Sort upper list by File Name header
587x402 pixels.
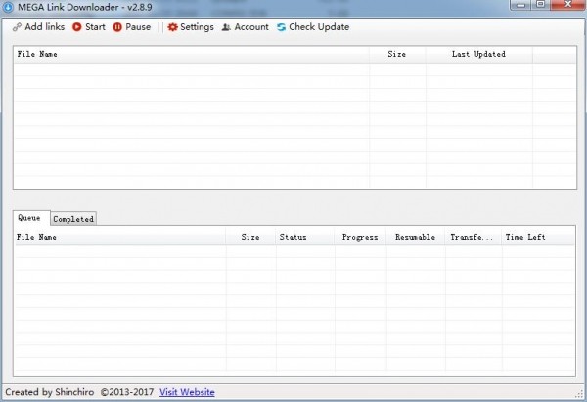(192, 54)
